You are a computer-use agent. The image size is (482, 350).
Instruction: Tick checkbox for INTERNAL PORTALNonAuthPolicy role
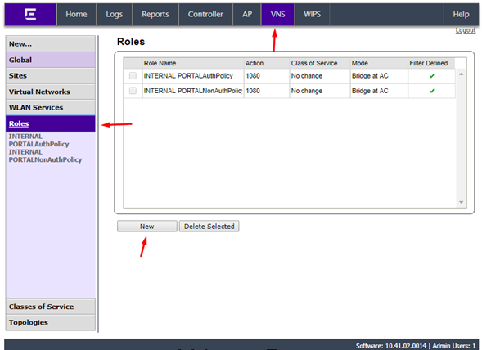tap(133, 91)
